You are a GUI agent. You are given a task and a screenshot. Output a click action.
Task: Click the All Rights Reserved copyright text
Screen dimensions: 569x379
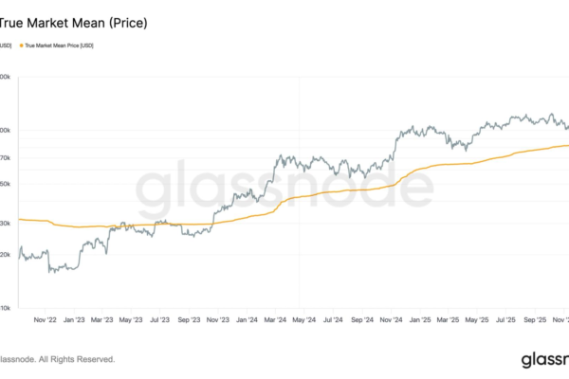(57, 360)
